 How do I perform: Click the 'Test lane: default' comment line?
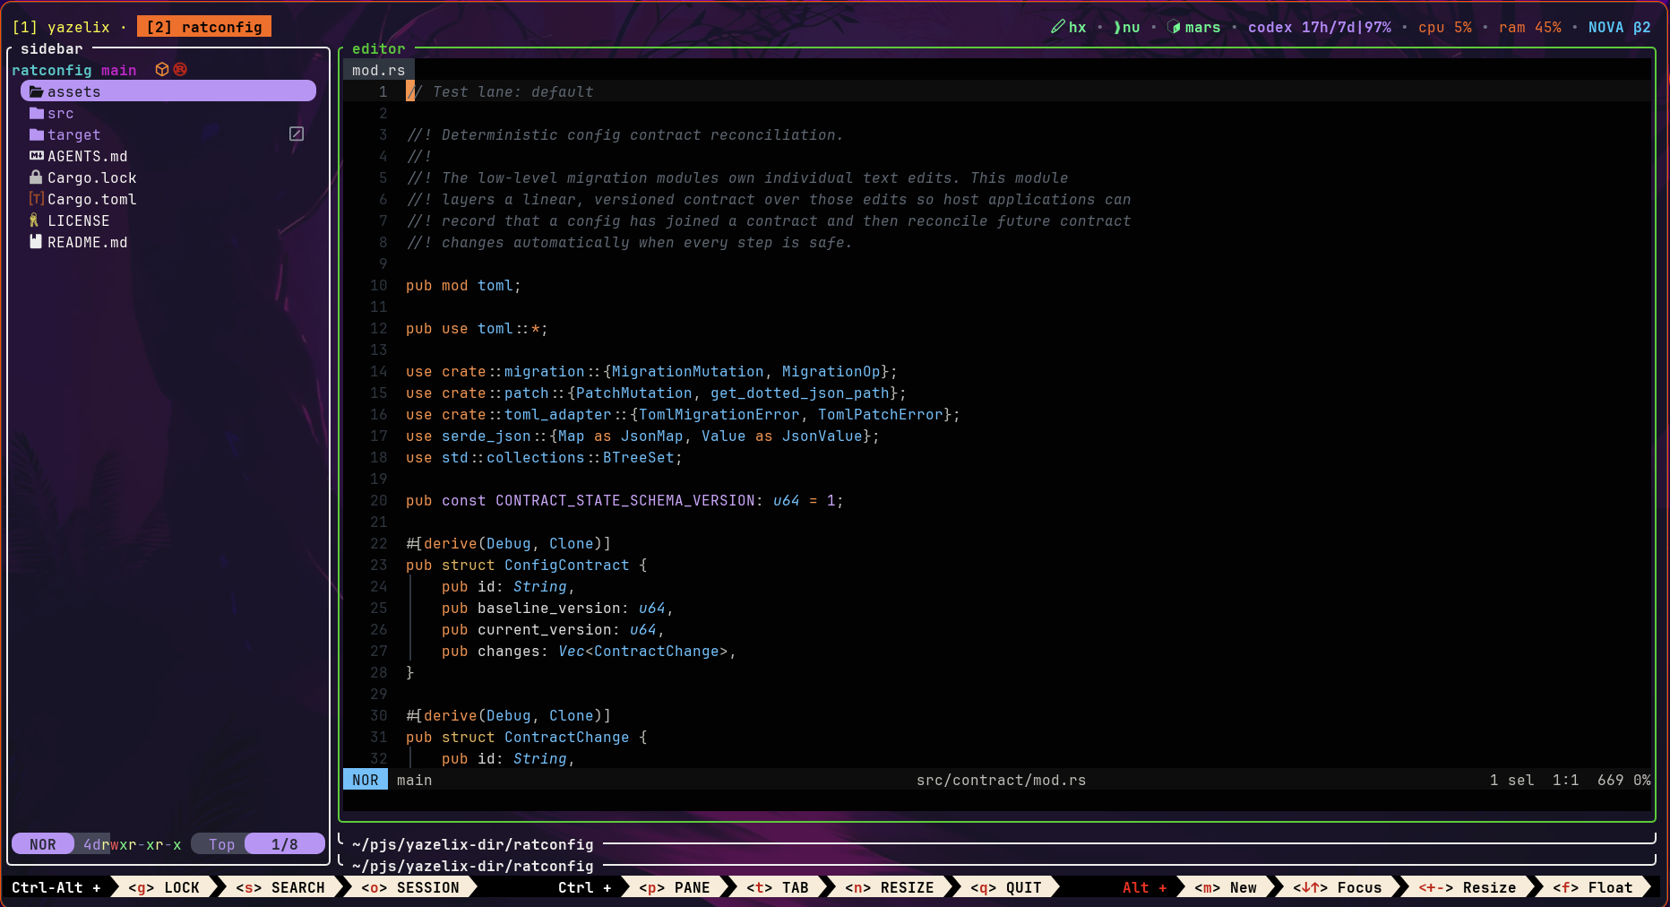[x=500, y=91]
